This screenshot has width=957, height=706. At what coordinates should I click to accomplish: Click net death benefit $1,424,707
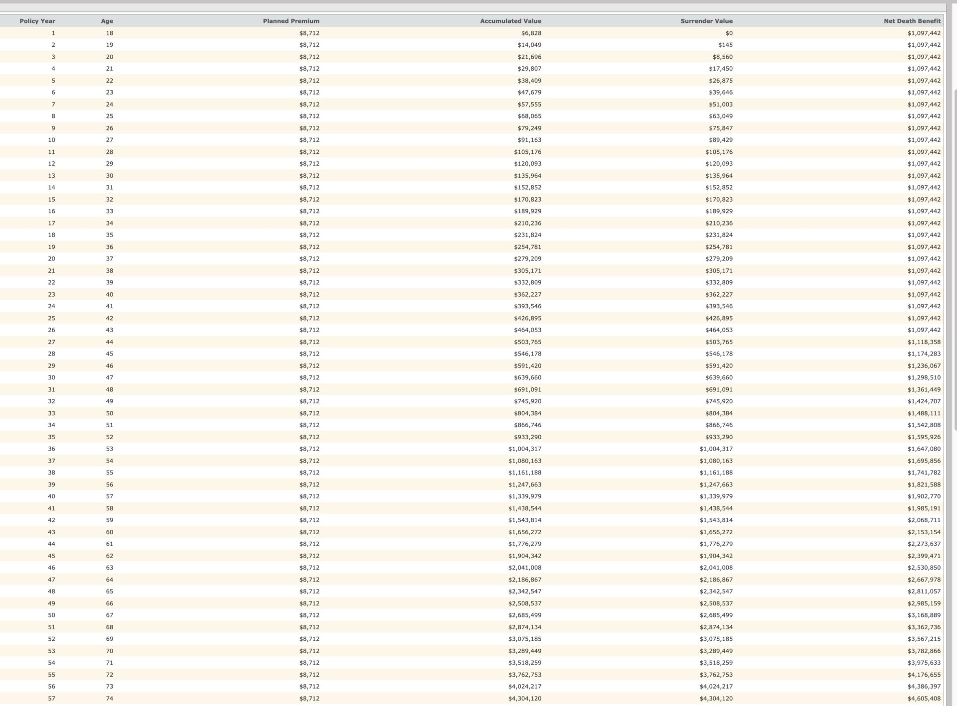pos(924,401)
